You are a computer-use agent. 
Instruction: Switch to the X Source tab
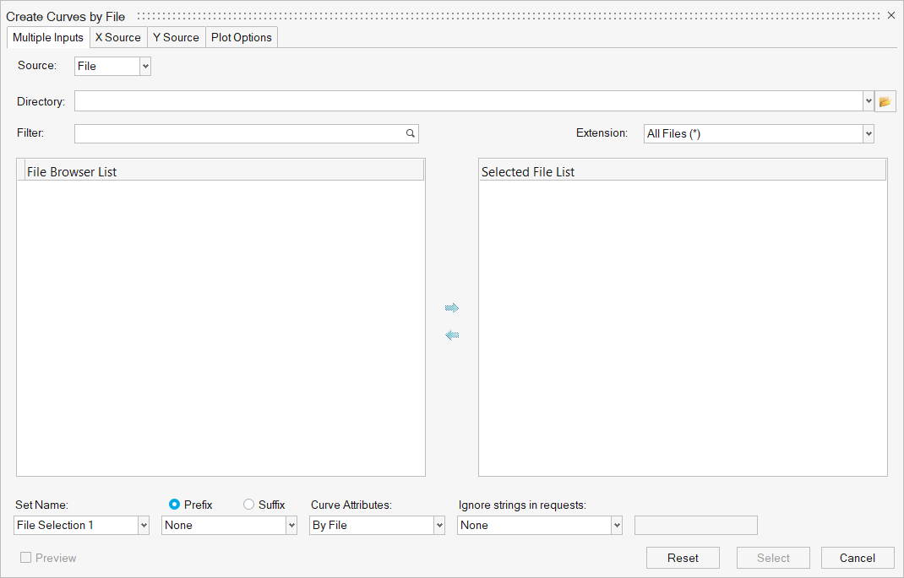118,37
